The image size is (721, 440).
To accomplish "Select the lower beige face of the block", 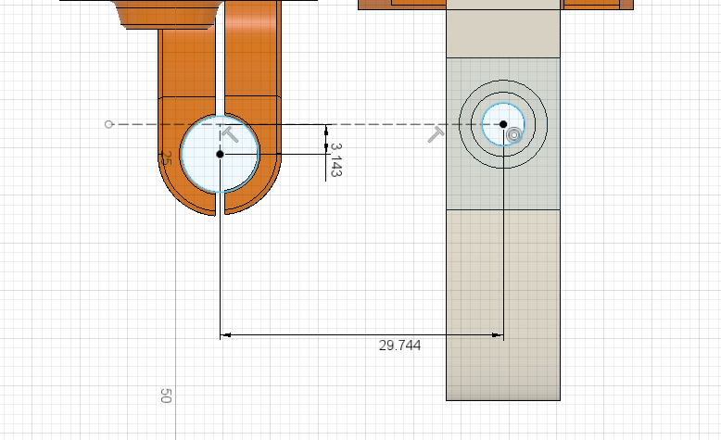I will tap(503, 305).
